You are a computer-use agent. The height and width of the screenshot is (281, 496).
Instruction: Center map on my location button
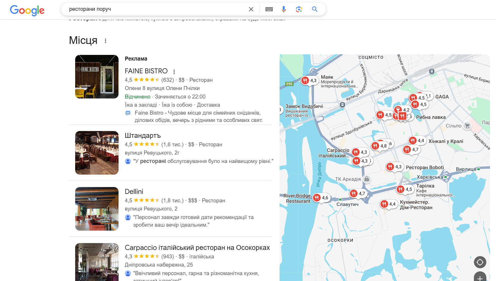[480, 262]
